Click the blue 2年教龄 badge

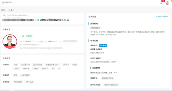[x=103, y=46]
